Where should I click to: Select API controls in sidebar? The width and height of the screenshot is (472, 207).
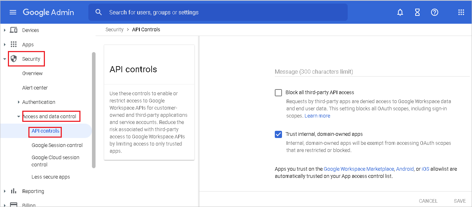(x=45, y=131)
